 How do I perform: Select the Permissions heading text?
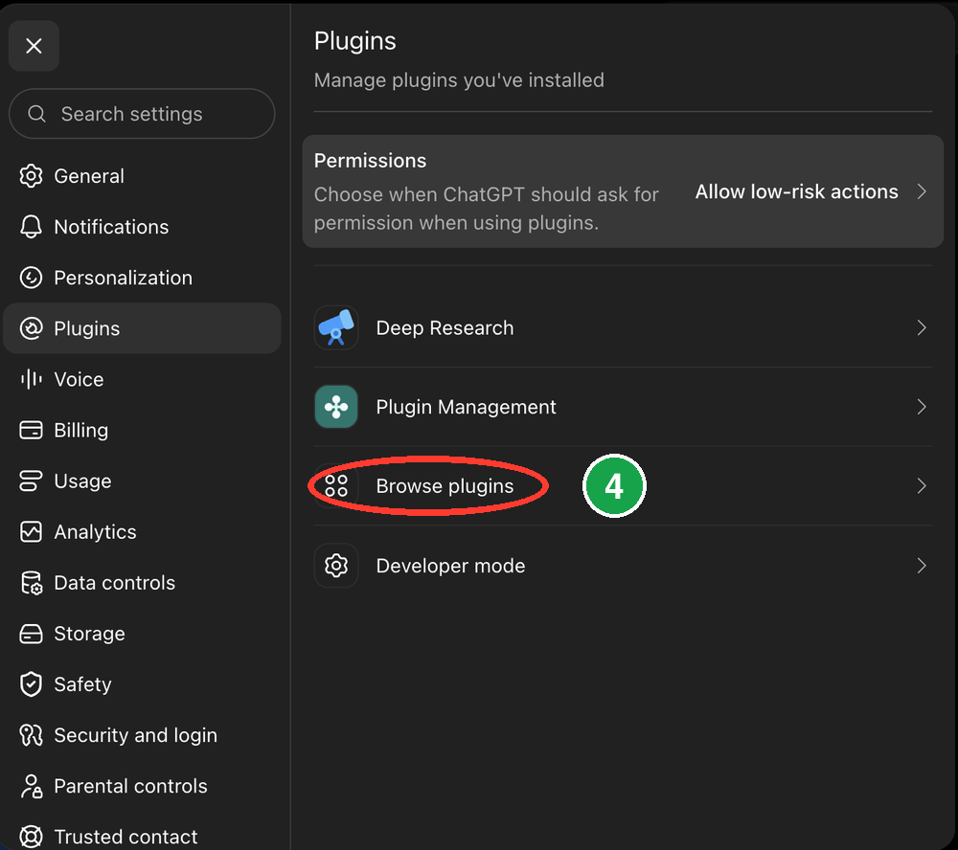tap(370, 161)
